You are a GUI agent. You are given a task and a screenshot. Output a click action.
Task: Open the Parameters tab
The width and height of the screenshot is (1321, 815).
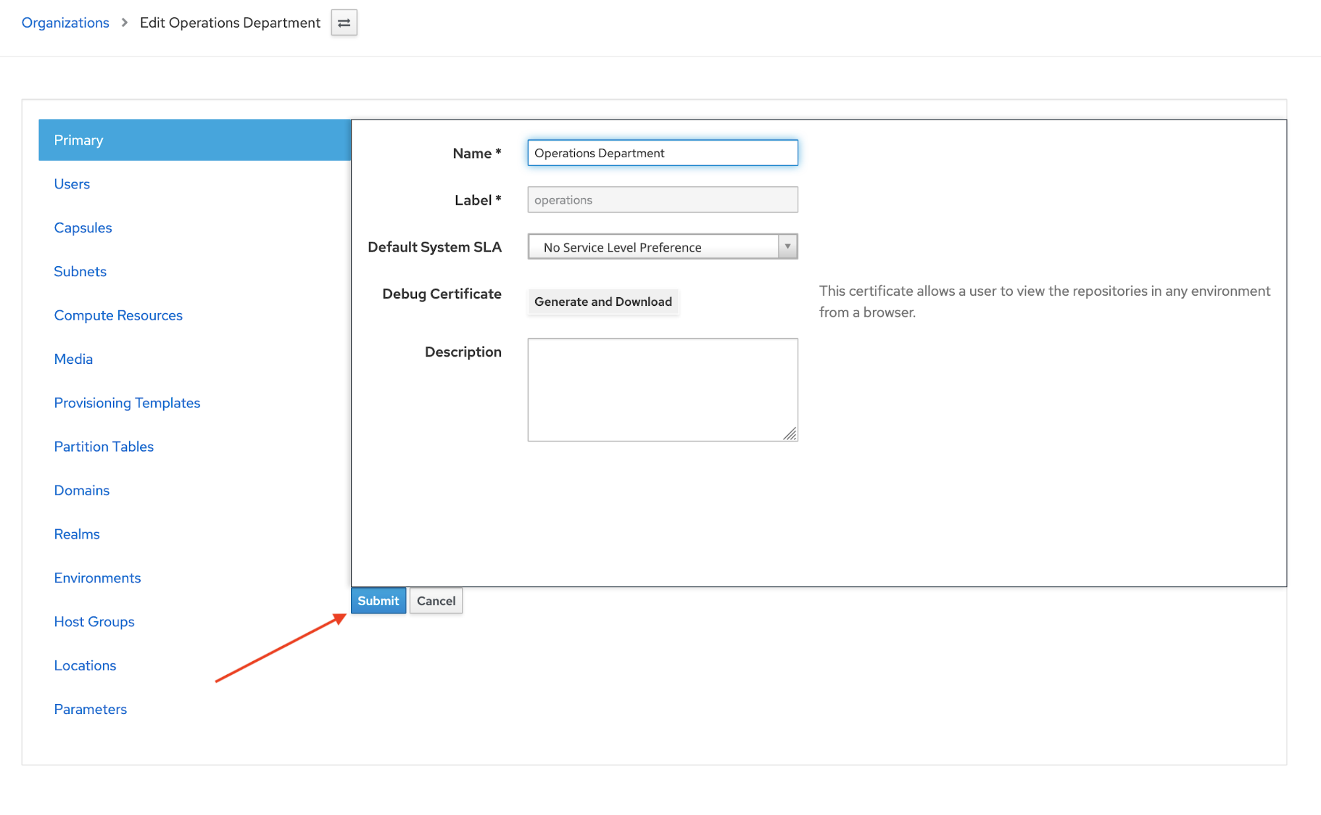click(90, 709)
